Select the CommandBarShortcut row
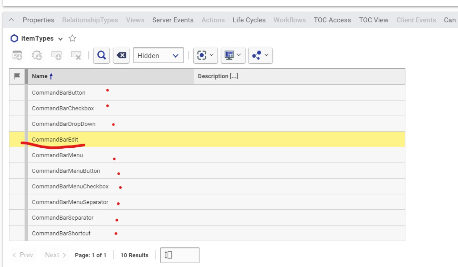This screenshot has height=267, width=458. 207,233
